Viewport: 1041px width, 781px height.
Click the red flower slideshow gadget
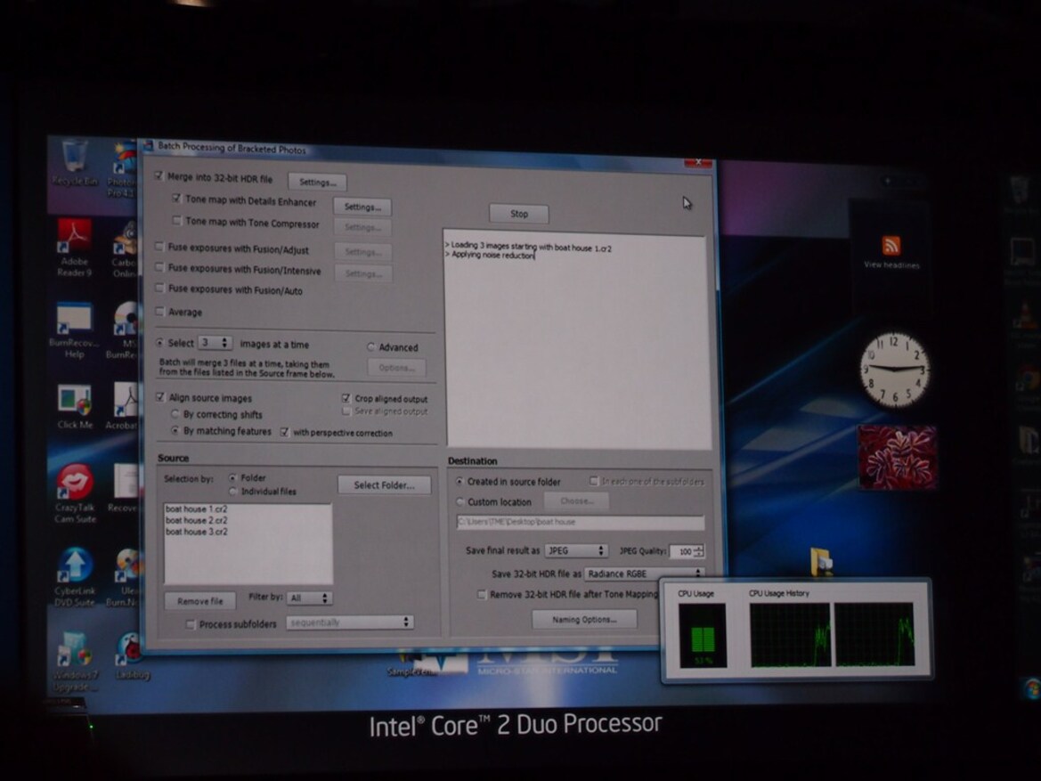click(898, 458)
